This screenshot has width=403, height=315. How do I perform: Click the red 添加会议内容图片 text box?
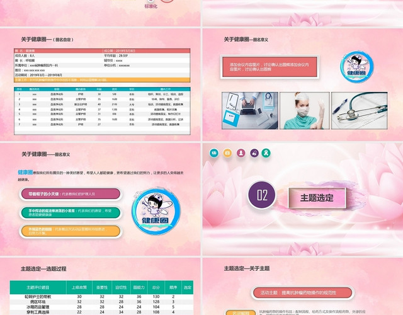click(270, 67)
